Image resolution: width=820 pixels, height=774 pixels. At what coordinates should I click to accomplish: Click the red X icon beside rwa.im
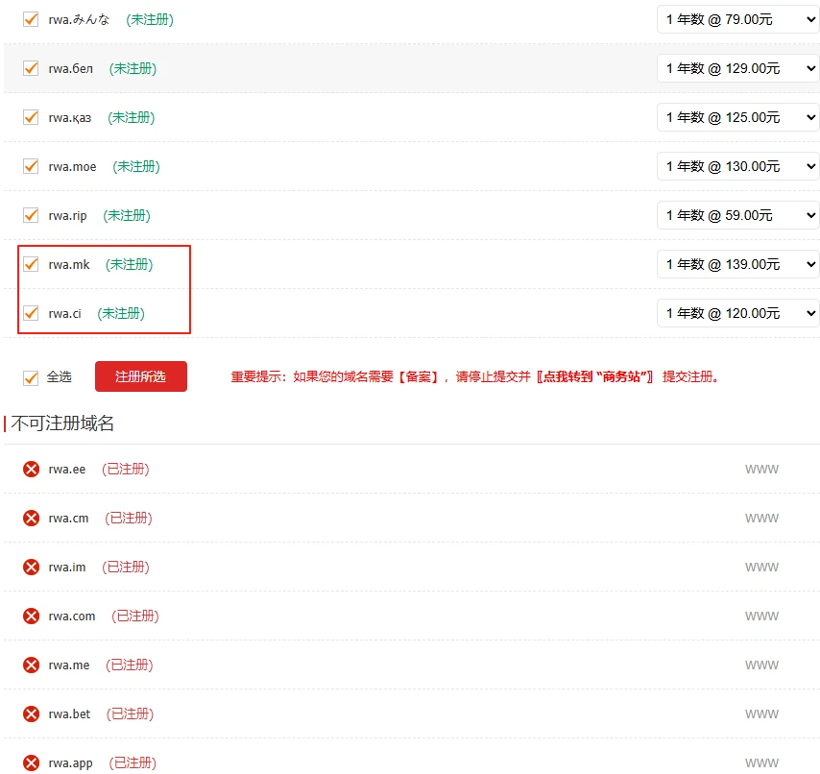(31, 568)
